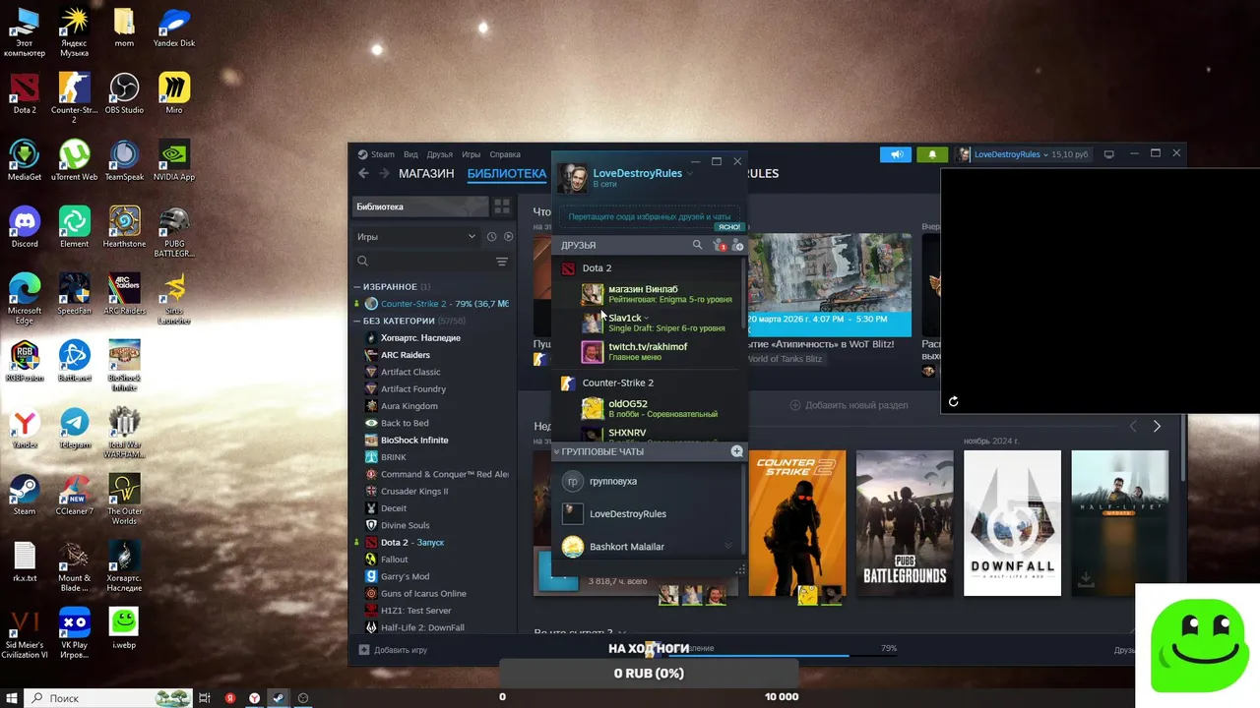Open the NVIDIA App desktop icon

point(174,159)
